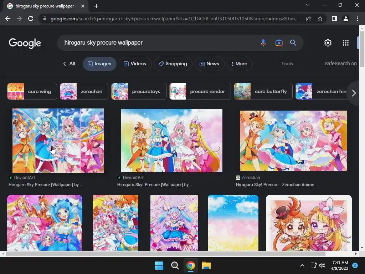The image size is (365, 274).
Task: Open the chibi orange and blonde girls thumbnail
Action: 309,223
